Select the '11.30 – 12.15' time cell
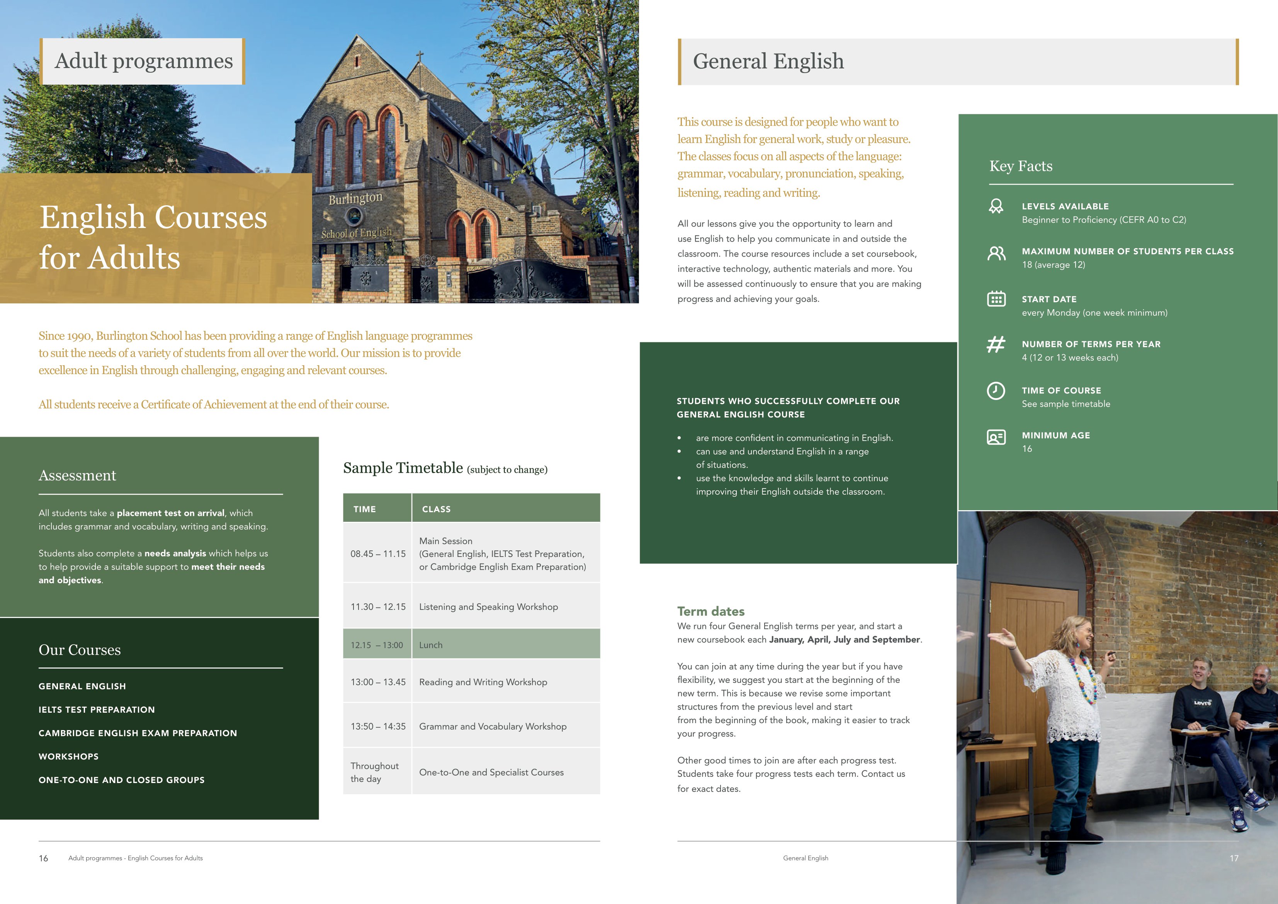This screenshot has width=1278, height=904. tap(377, 606)
